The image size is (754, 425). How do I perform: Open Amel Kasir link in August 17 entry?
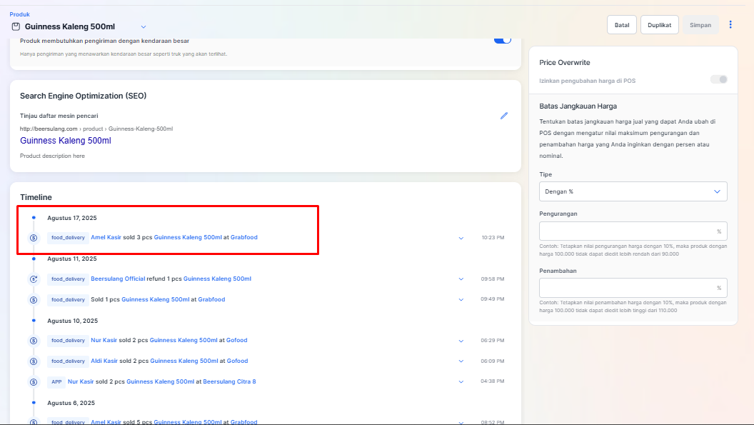(x=106, y=237)
